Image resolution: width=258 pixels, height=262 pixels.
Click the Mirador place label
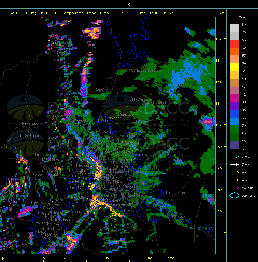(131, 211)
